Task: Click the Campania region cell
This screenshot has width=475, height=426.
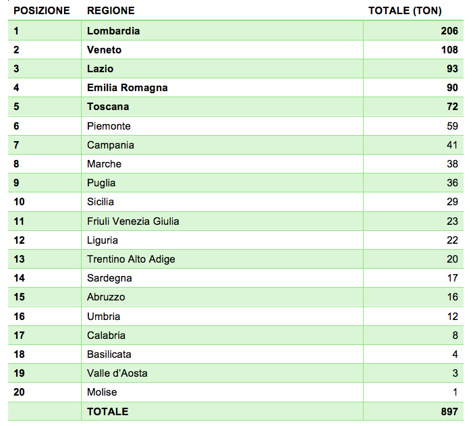Action: click(x=110, y=145)
